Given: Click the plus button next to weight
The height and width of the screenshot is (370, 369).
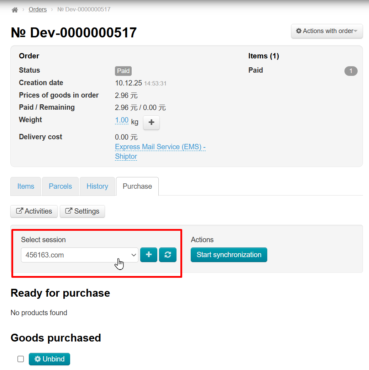Looking at the screenshot, I should click(x=151, y=123).
